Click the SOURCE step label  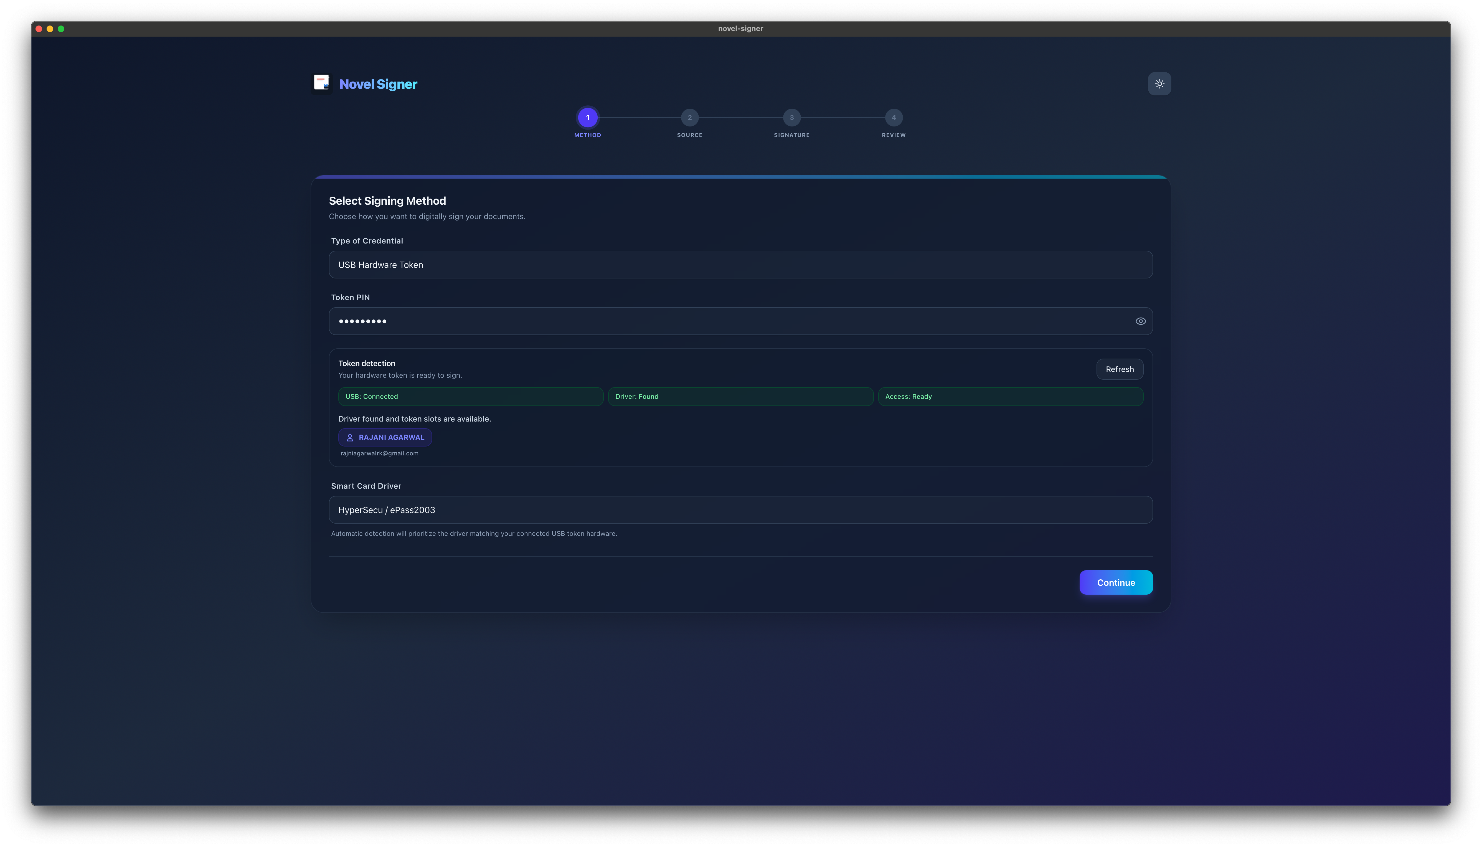689,135
